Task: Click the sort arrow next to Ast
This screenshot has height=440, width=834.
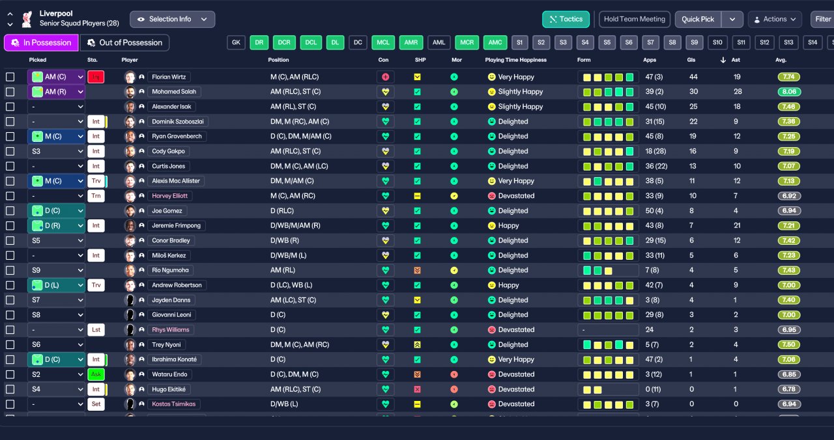Action: [x=723, y=60]
